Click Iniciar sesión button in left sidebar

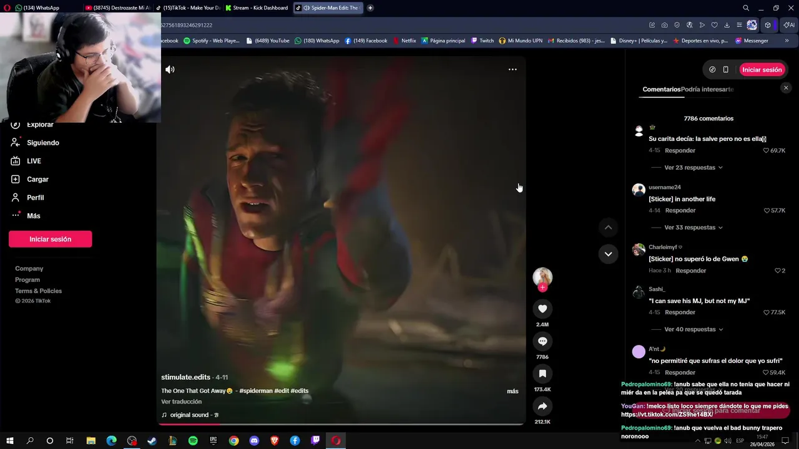[50, 239]
